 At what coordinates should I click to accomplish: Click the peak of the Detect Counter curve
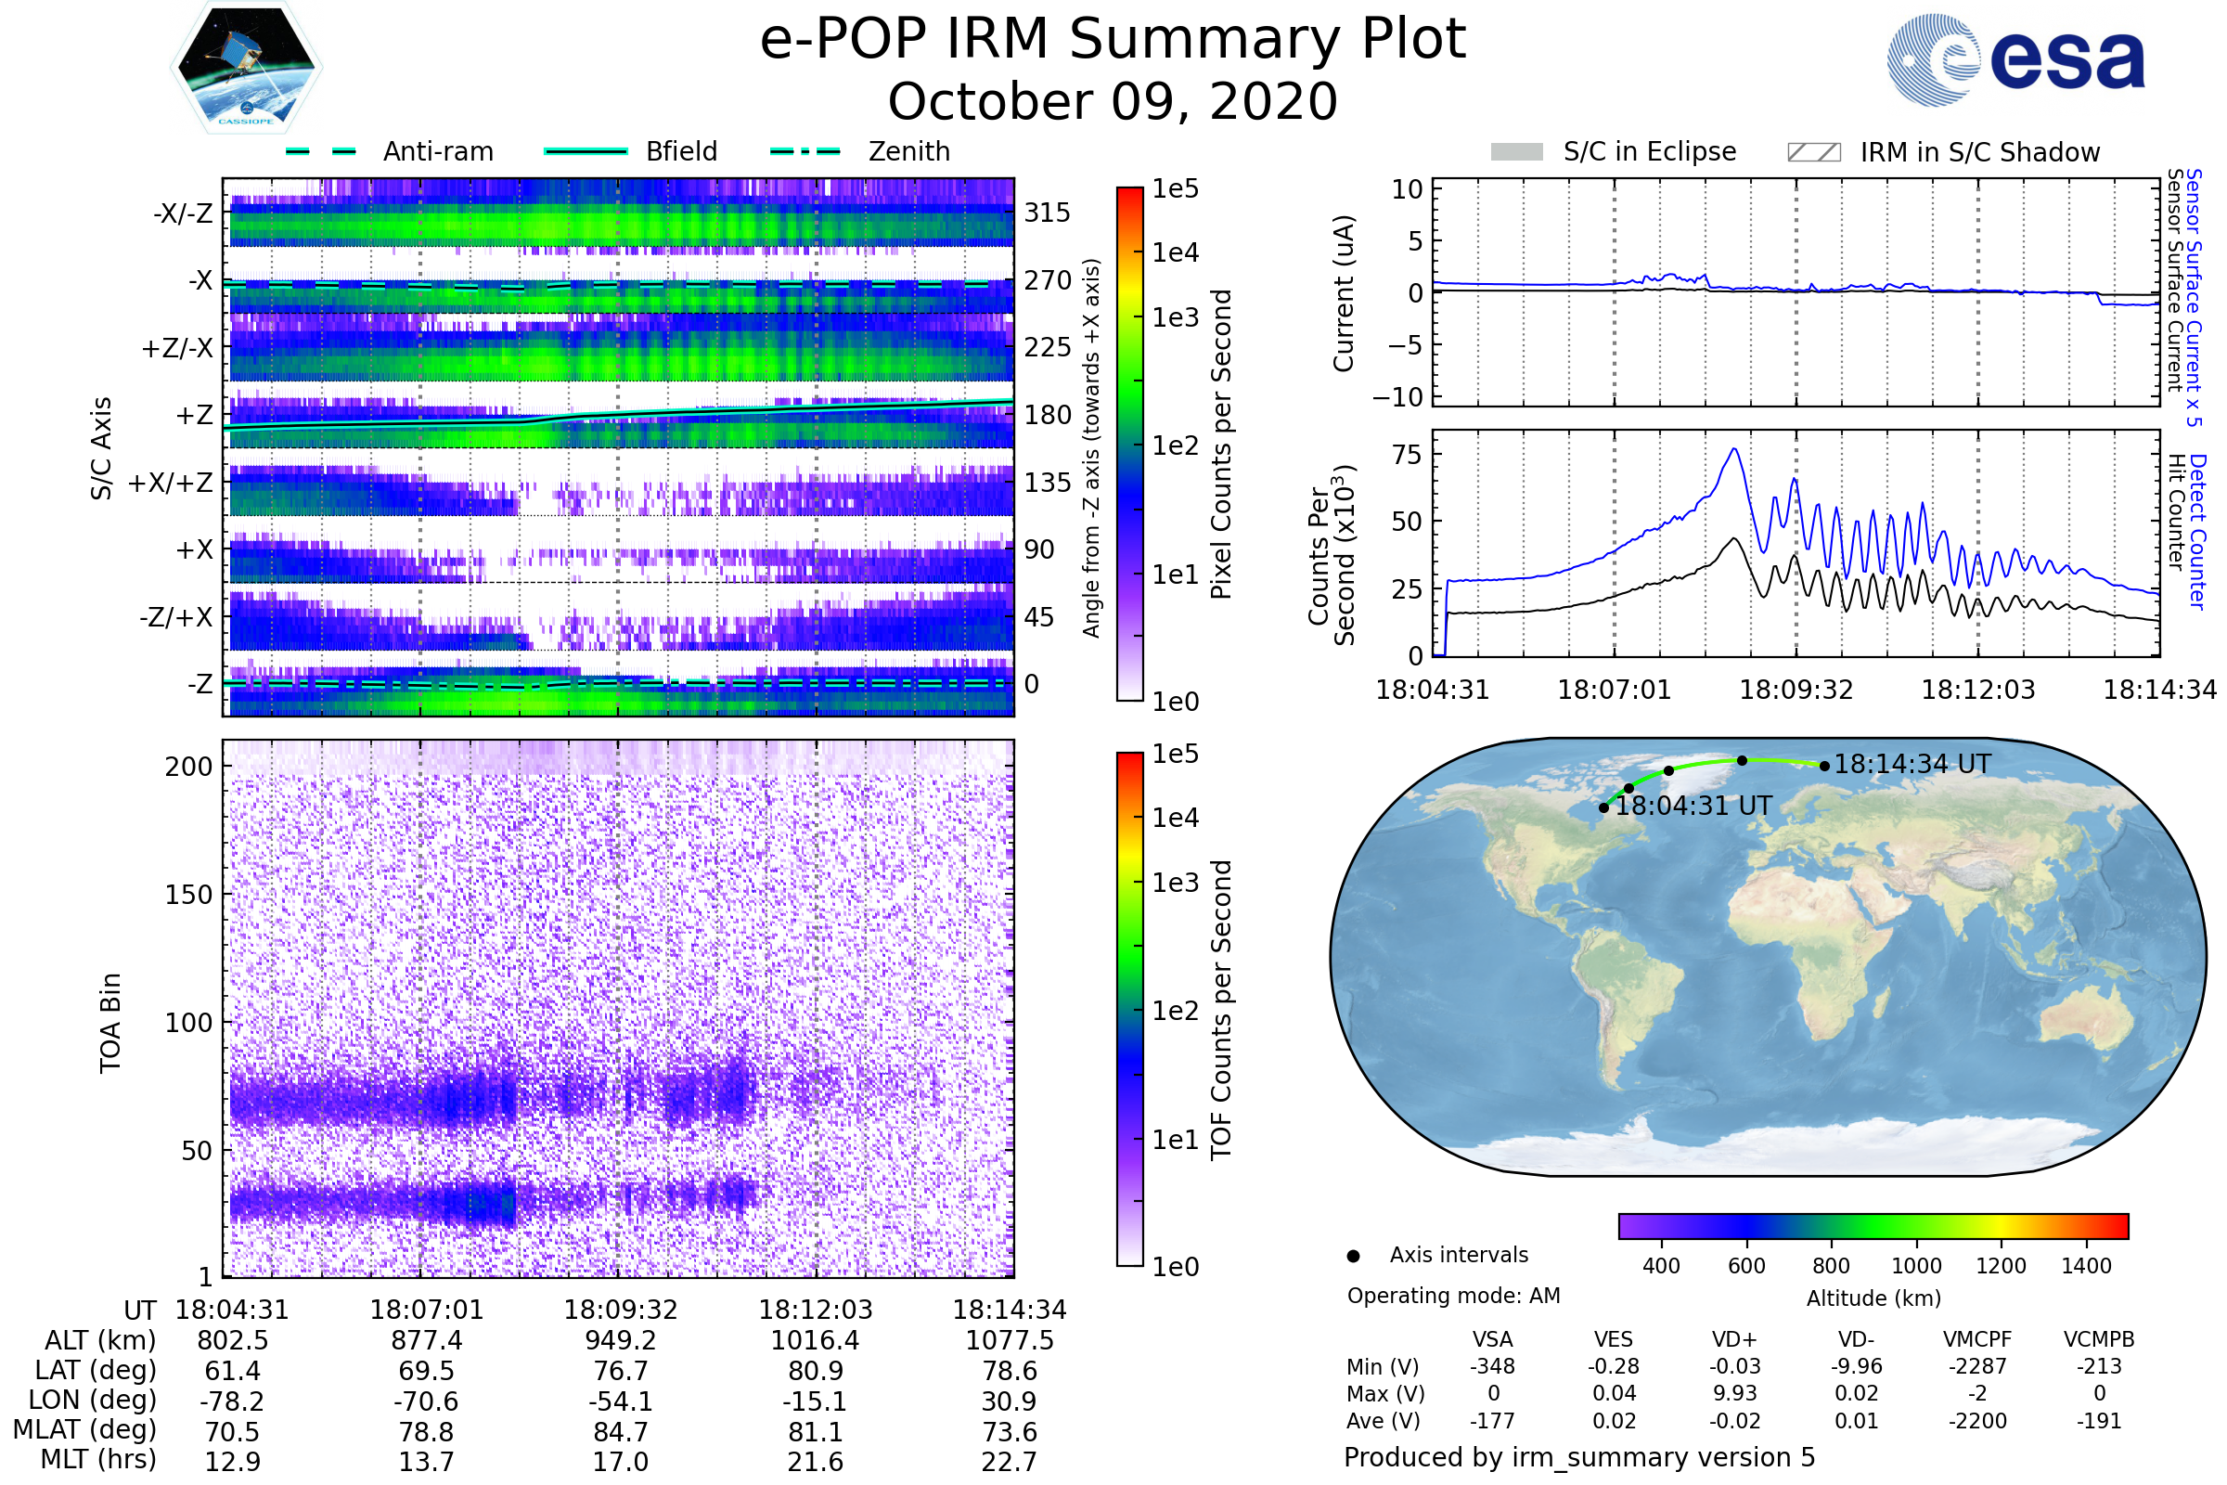click(1734, 449)
